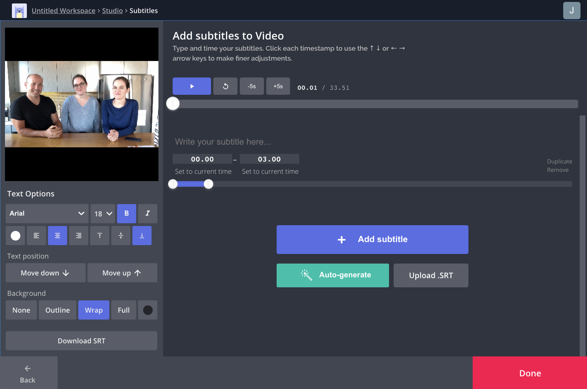Open the Arial font family dropdown
The width and height of the screenshot is (587, 389).
click(x=46, y=213)
